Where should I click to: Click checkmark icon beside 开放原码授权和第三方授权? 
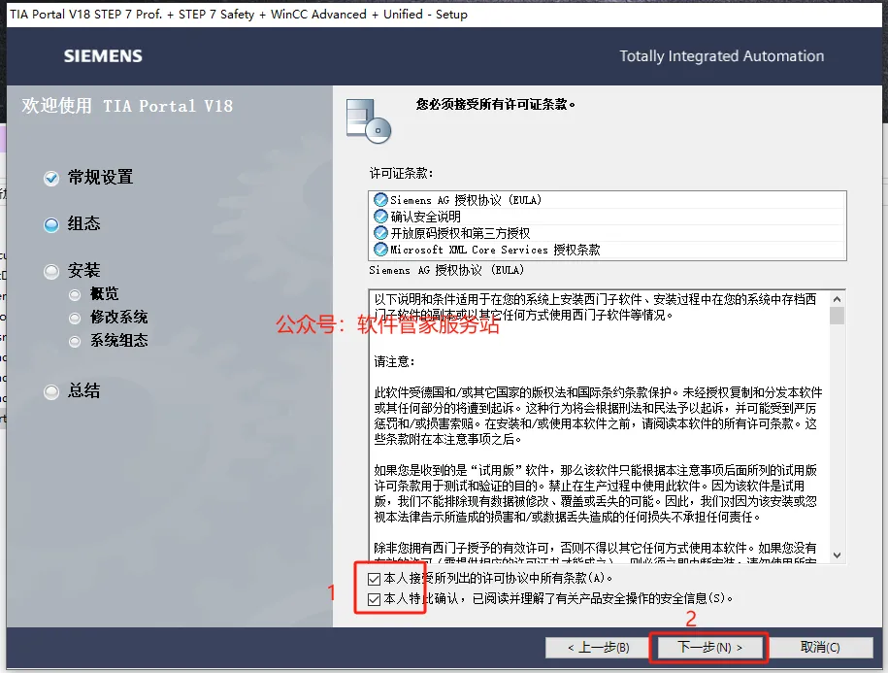[381, 233]
